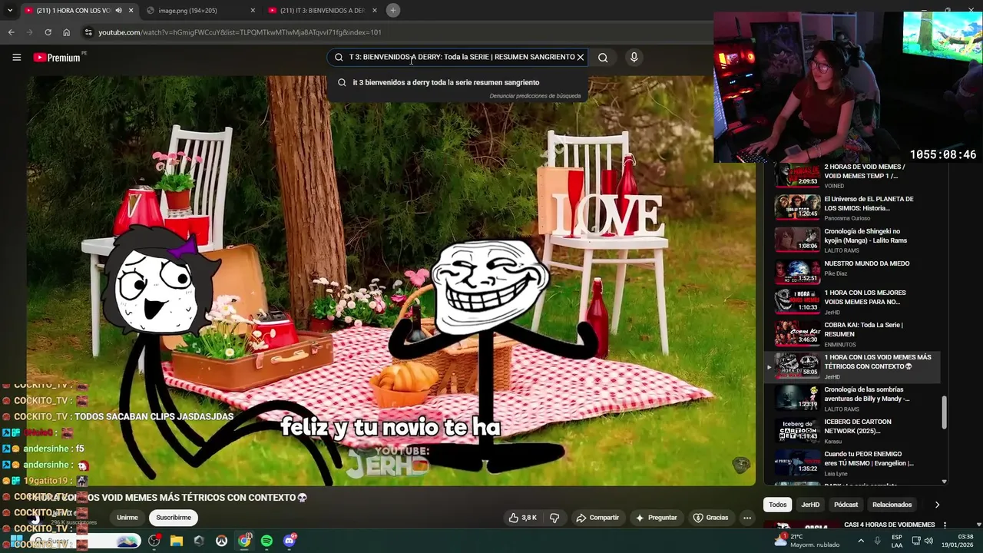The width and height of the screenshot is (983, 553).
Task: Open 'Cronología de las sombrías aventuras de Billy y Mandy'
Action: 852,399
